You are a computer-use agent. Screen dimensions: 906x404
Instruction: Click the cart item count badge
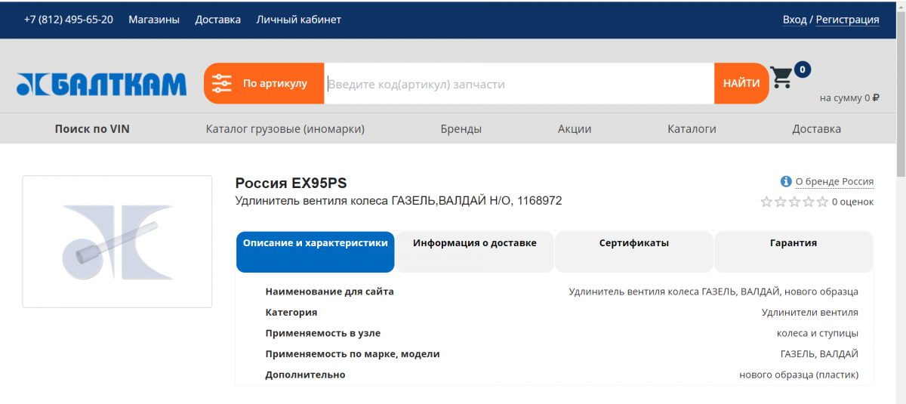point(803,69)
